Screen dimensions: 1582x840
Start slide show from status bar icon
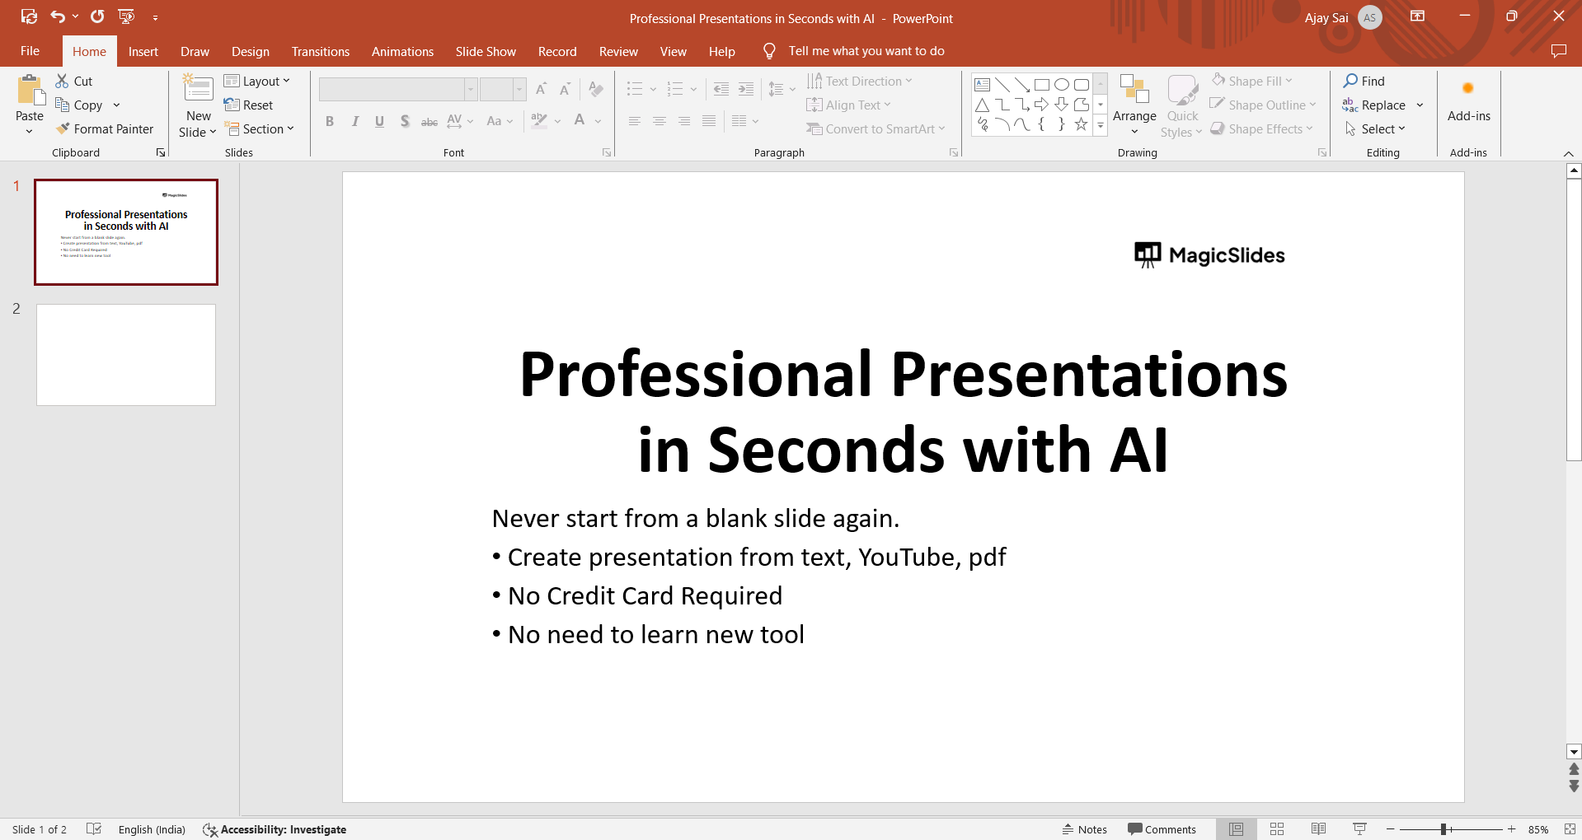pyautogui.click(x=1359, y=829)
